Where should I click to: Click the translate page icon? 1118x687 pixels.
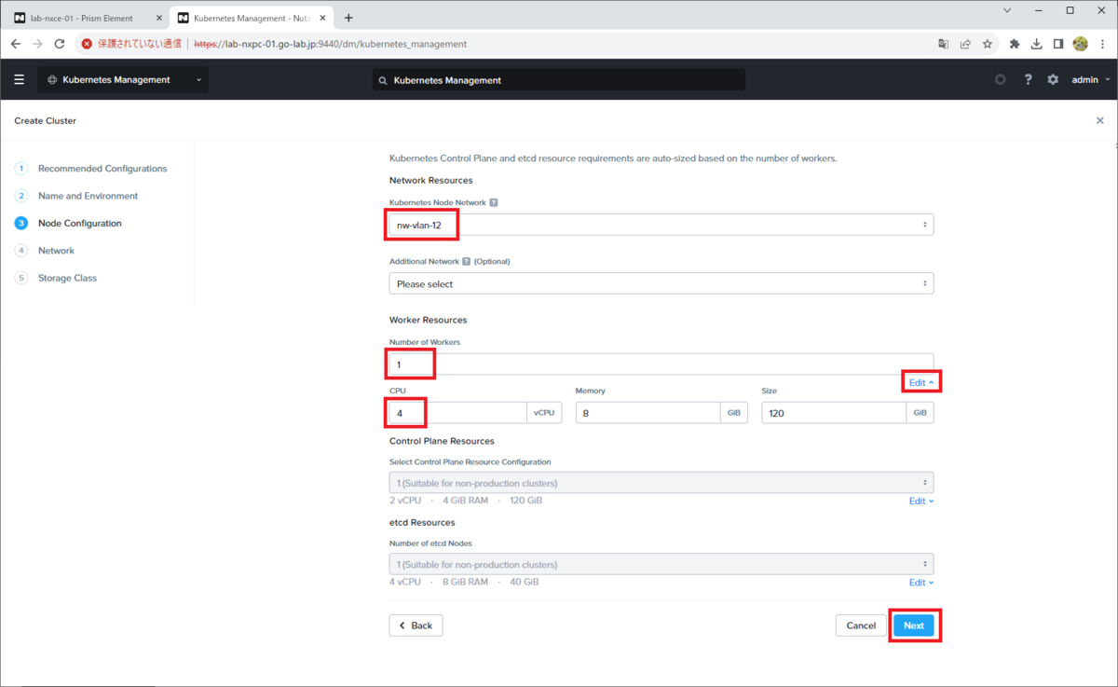click(944, 44)
